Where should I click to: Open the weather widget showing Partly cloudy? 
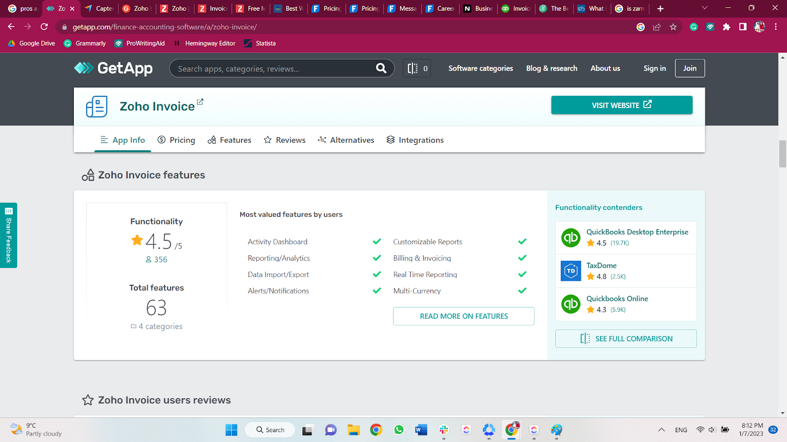(36, 430)
